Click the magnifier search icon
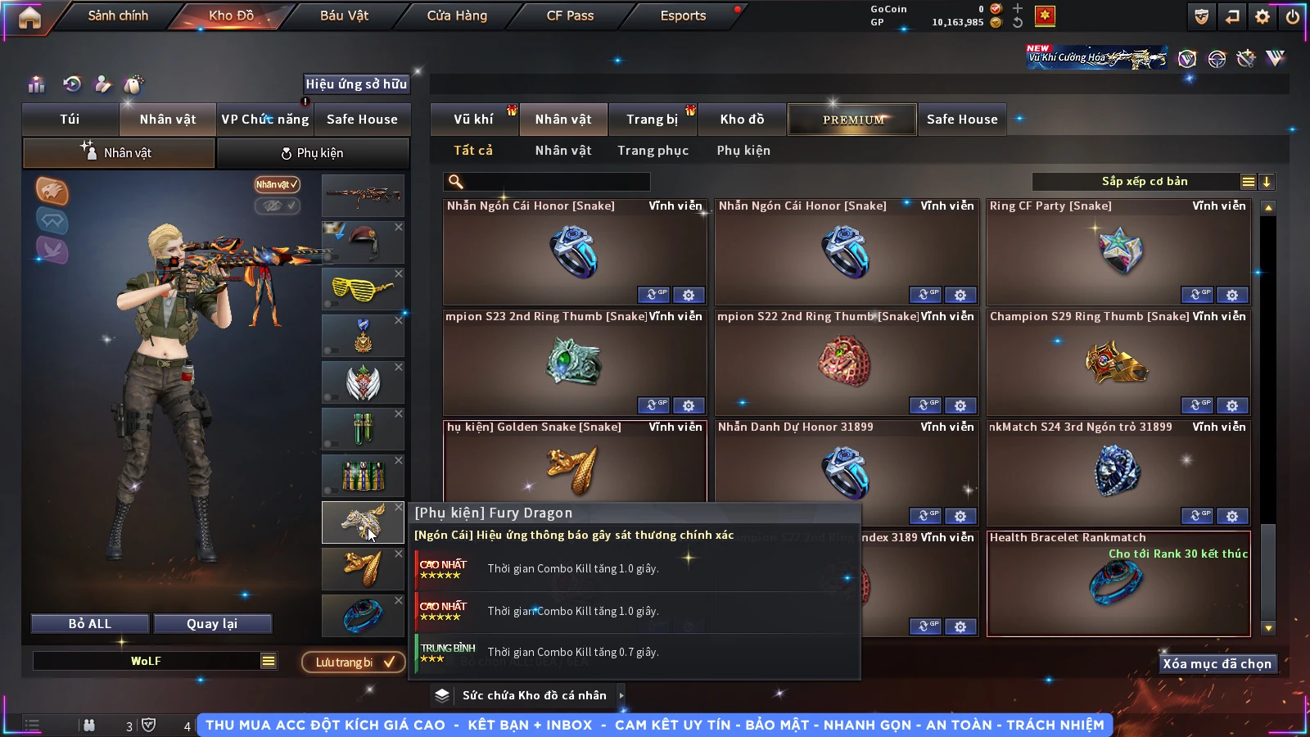This screenshot has width=1310, height=737. click(456, 182)
